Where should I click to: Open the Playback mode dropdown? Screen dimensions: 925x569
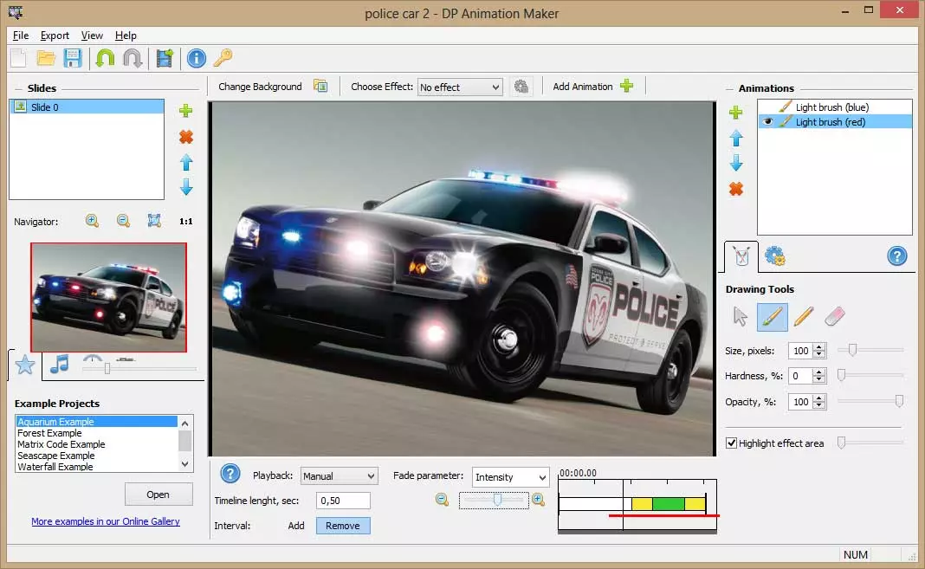(340, 475)
